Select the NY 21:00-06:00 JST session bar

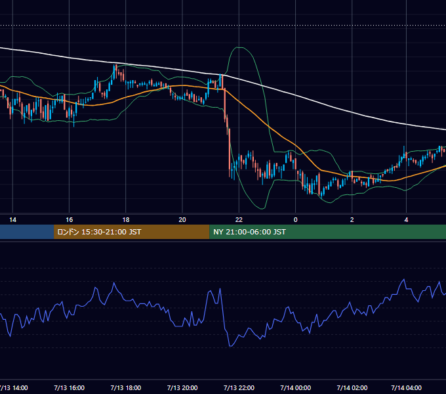click(328, 232)
